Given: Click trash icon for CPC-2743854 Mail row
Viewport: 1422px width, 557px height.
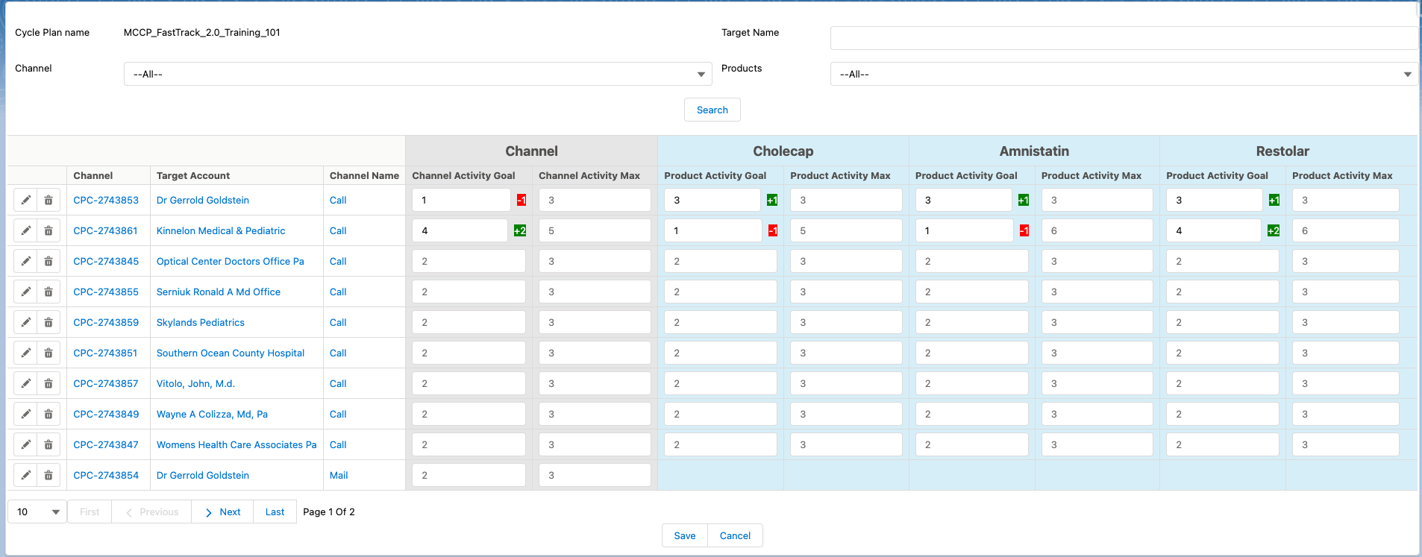Looking at the screenshot, I should pos(48,475).
